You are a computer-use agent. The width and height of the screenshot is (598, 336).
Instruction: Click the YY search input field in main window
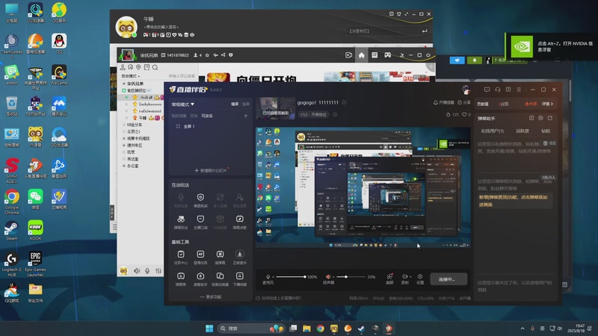(x=388, y=31)
